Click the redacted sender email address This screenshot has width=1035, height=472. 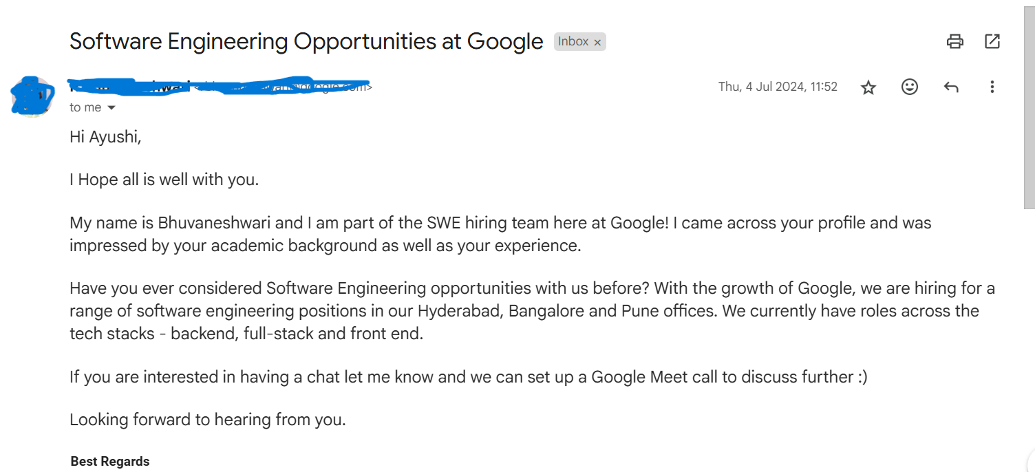(284, 87)
